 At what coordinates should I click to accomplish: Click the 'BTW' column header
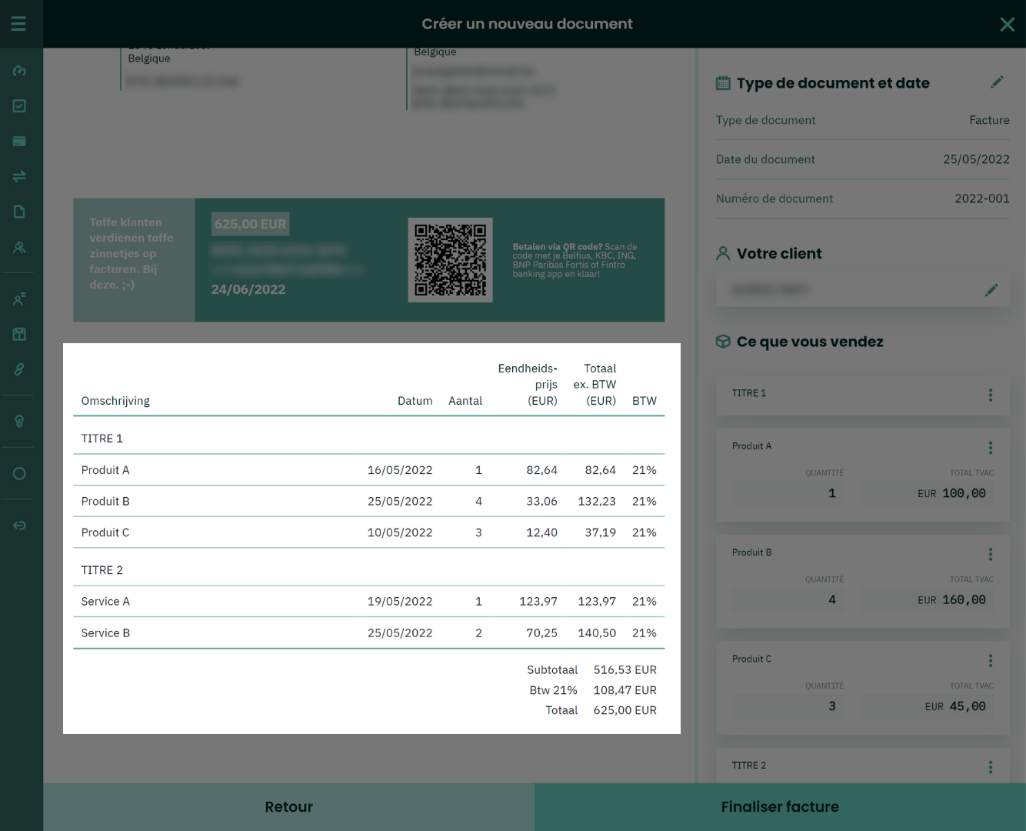tap(645, 401)
